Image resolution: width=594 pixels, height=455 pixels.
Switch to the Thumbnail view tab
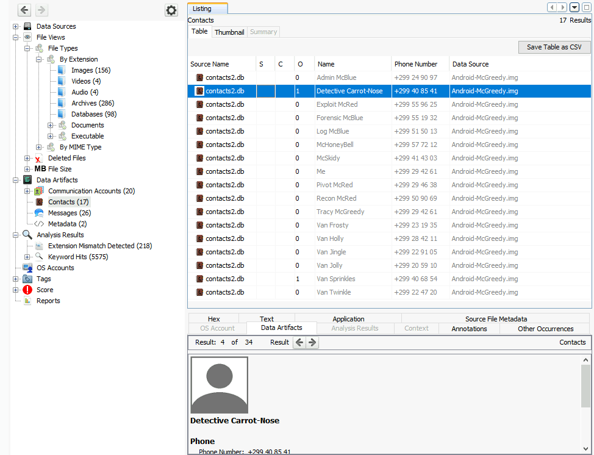click(x=229, y=32)
